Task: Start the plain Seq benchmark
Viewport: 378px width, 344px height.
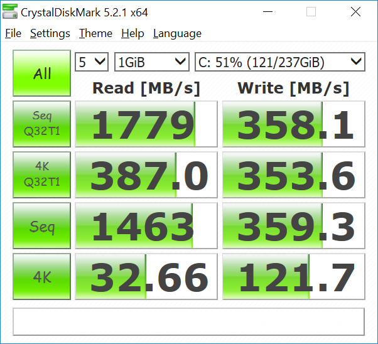Action: pos(41,225)
